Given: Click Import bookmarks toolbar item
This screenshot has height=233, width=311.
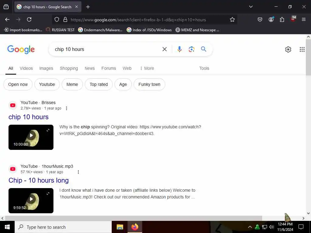Looking at the screenshot, I should pos(23,30).
